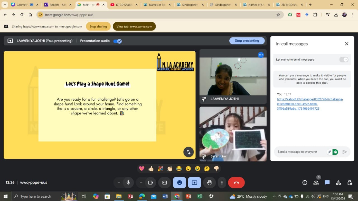
Task: Raise hand in the meeting
Action: click(x=209, y=183)
